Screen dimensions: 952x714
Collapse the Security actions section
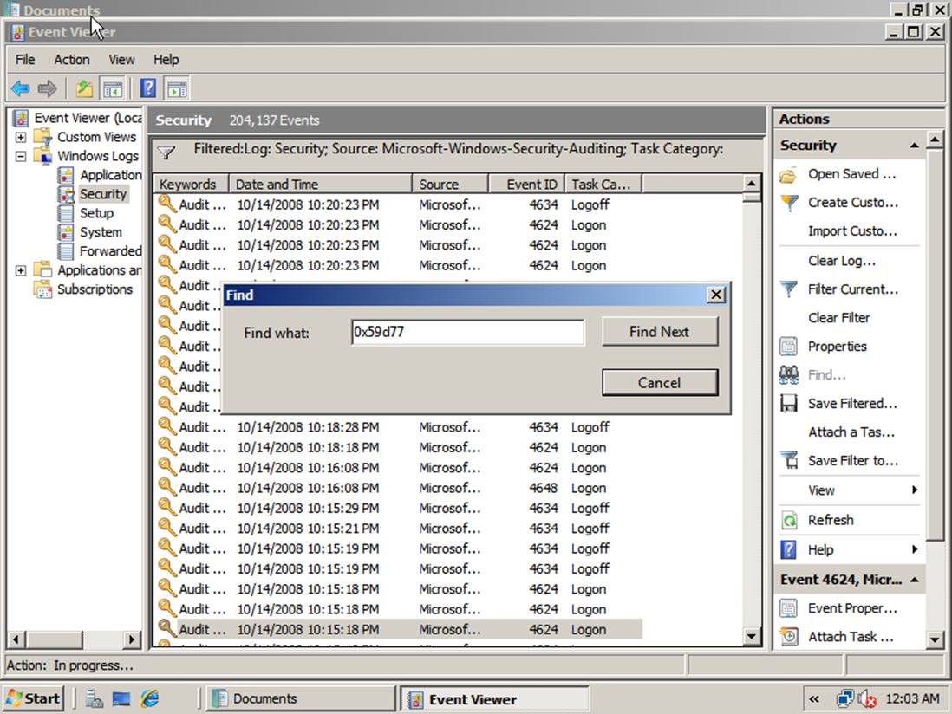pos(914,146)
